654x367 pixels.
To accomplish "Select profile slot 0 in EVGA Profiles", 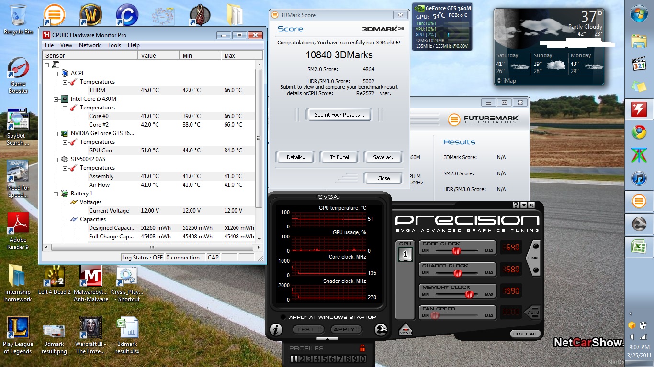I will coord(362,359).
